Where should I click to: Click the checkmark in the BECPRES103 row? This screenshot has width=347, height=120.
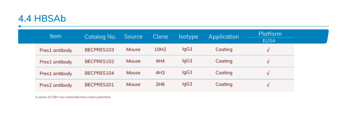click(x=268, y=50)
